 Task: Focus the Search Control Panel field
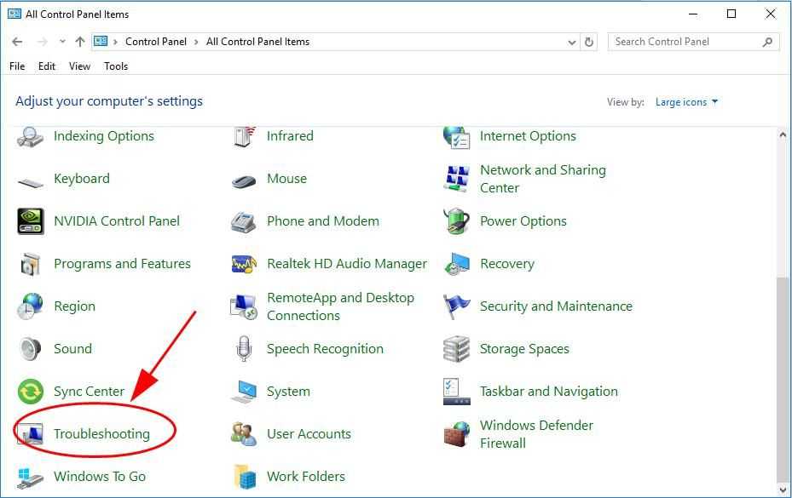693,42
